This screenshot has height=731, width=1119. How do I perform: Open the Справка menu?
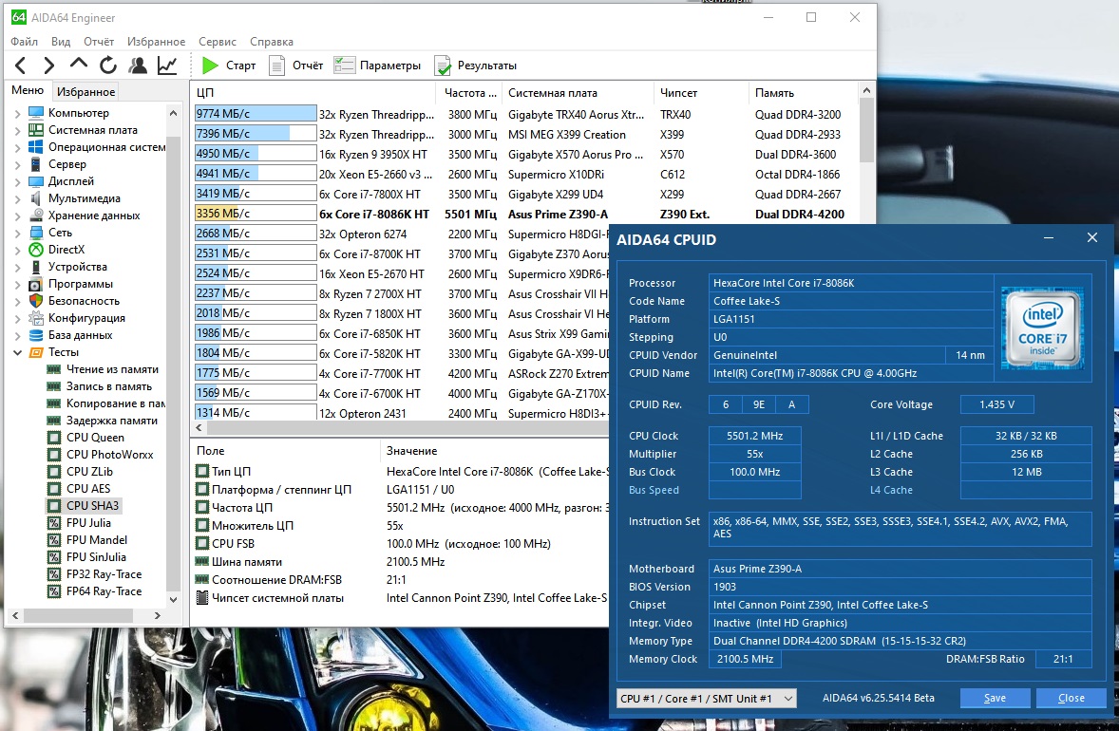(x=271, y=42)
